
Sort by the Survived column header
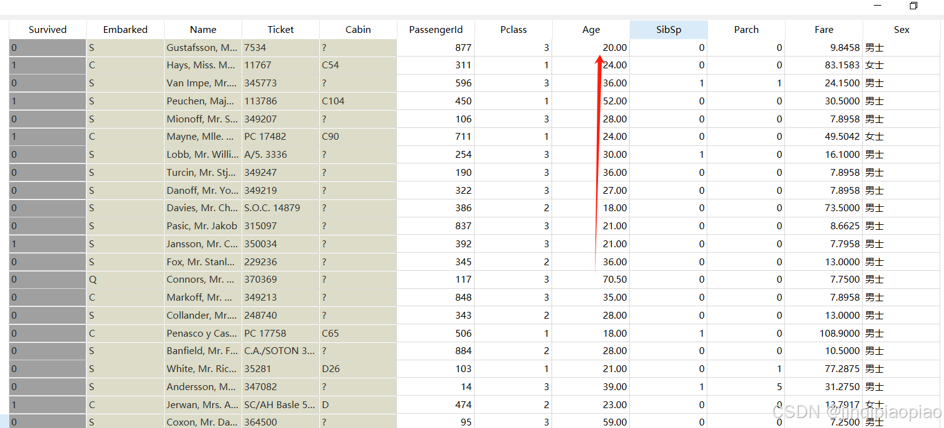pos(47,29)
